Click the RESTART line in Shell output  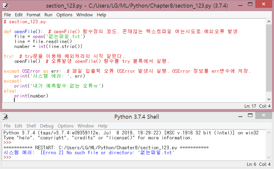(x=106, y=148)
